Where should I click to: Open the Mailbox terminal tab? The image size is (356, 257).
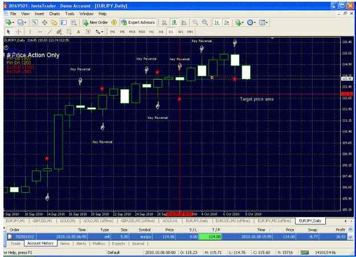pos(99,243)
